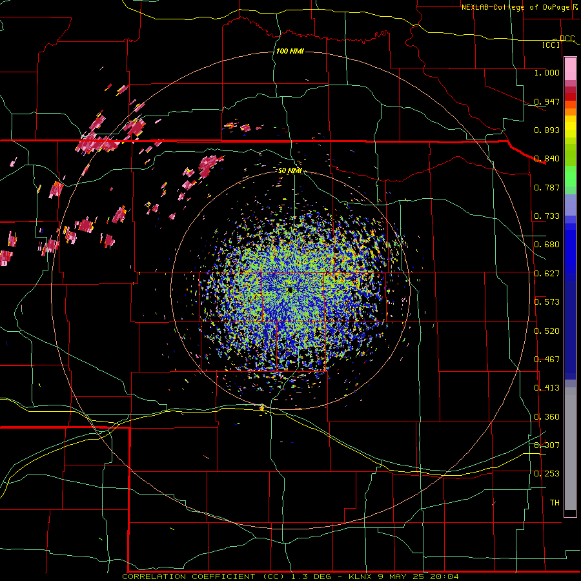The image size is (581, 581).
Task: Select the 0.467 value on the color scale
Action: (547, 360)
